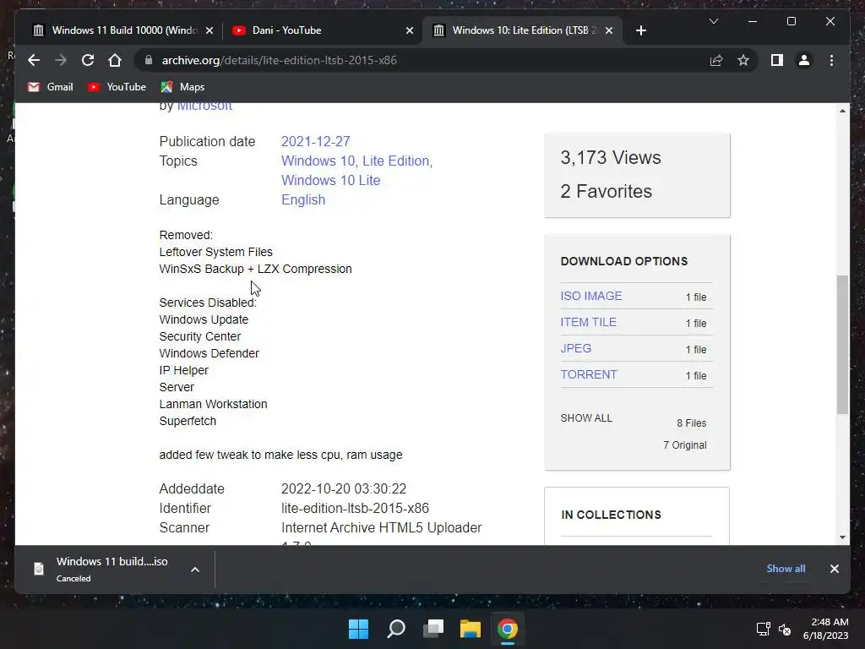Open the ITEM TILE download option
Image resolution: width=865 pixels, height=649 pixels.
[x=588, y=322]
